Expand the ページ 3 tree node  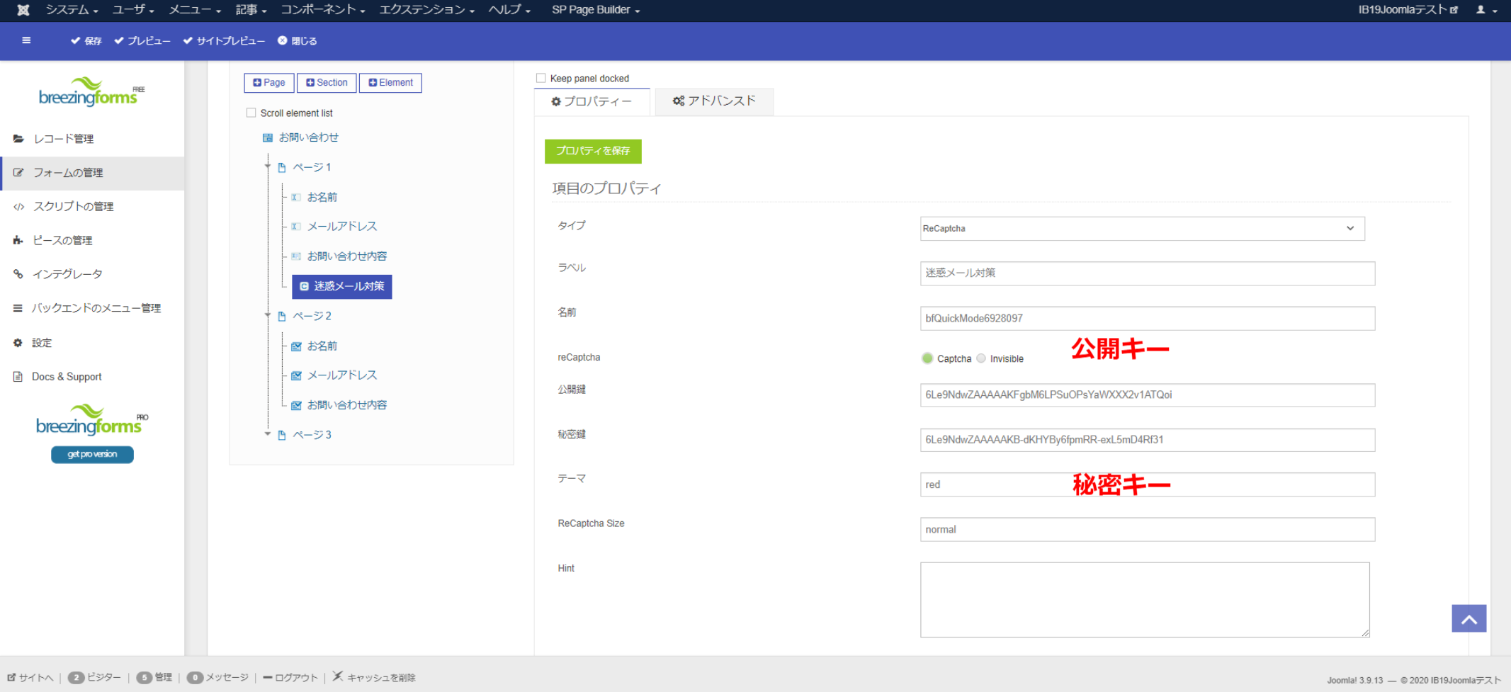click(268, 434)
